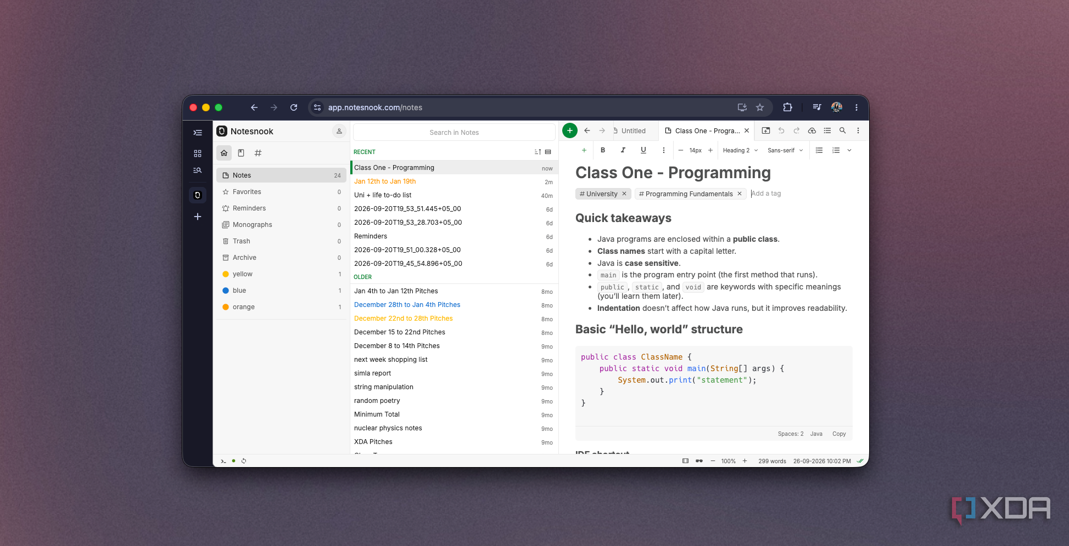Click the new tab icon
The height and width of the screenshot is (546, 1069).
tap(766, 130)
